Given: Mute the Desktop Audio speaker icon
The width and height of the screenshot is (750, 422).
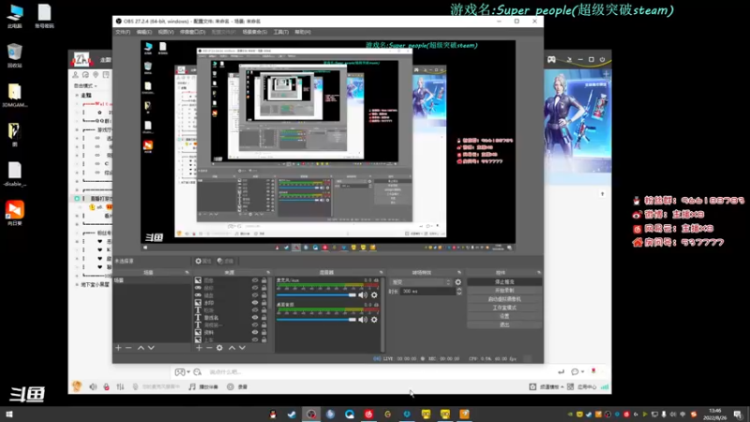Looking at the screenshot, I should 363,320.
